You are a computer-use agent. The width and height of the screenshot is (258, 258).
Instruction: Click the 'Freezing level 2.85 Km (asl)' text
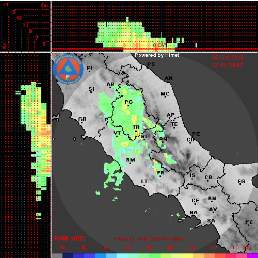point(148,239)
